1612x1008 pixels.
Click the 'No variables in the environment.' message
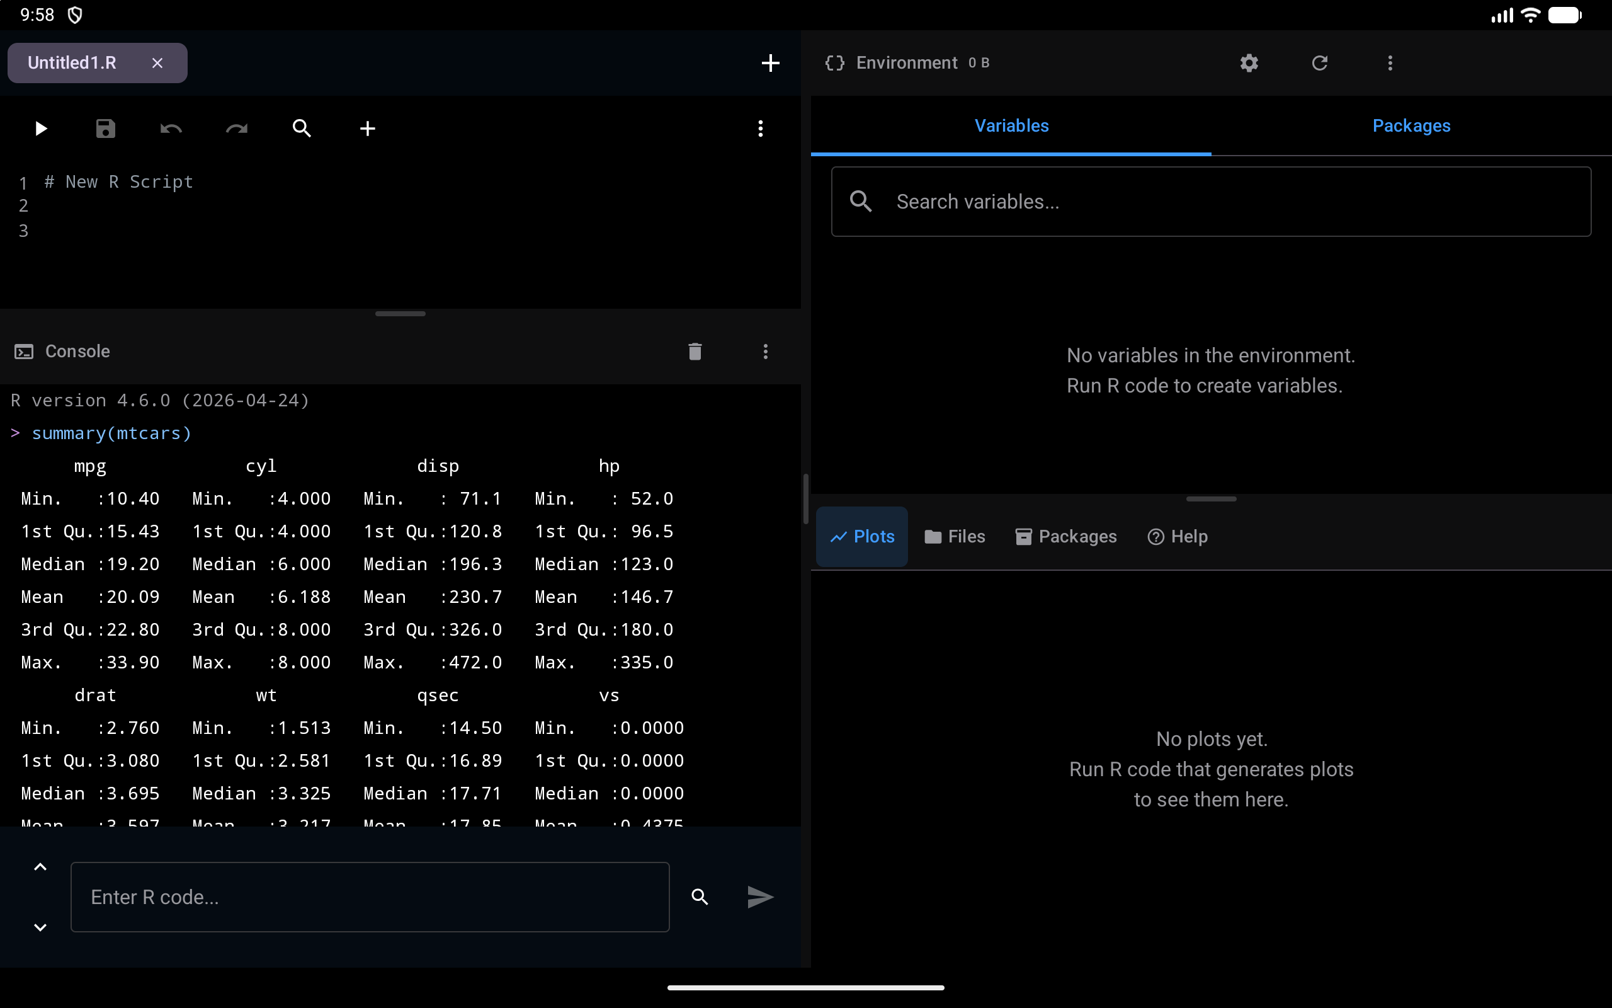coord(1211,355)
